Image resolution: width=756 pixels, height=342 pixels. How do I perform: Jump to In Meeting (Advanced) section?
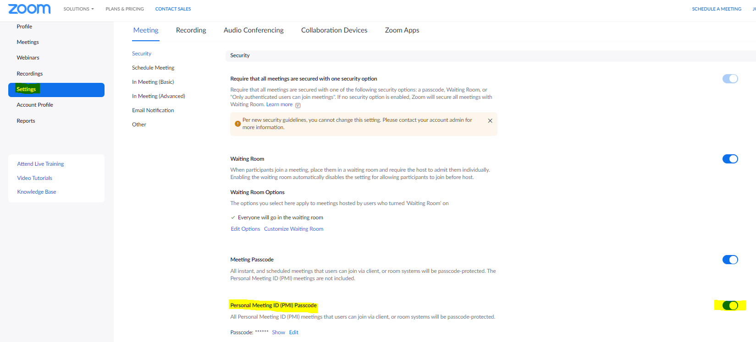159,96
